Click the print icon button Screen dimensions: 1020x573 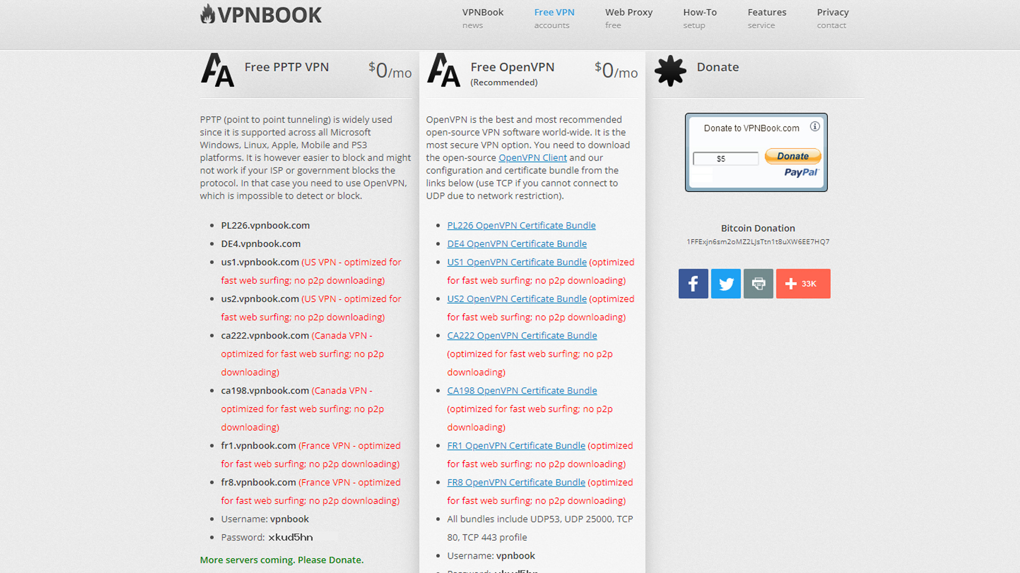(x=758, y=283)
